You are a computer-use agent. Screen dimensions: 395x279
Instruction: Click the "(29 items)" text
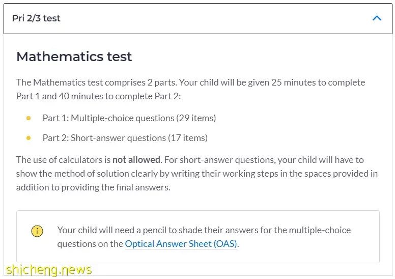click(196, 118)
